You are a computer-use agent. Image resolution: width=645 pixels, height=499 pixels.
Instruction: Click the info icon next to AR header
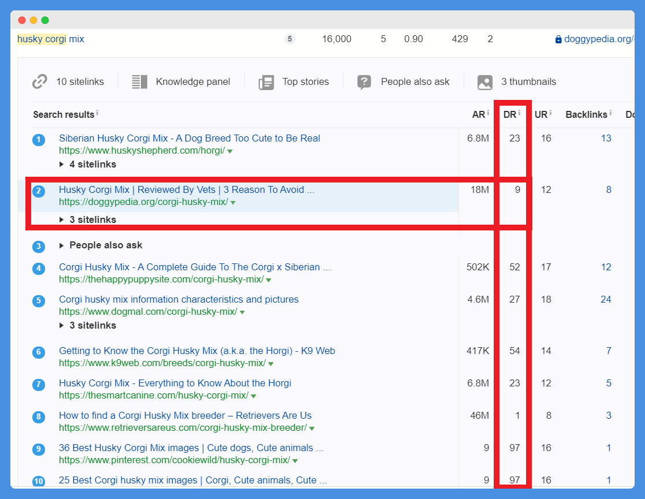488,112
